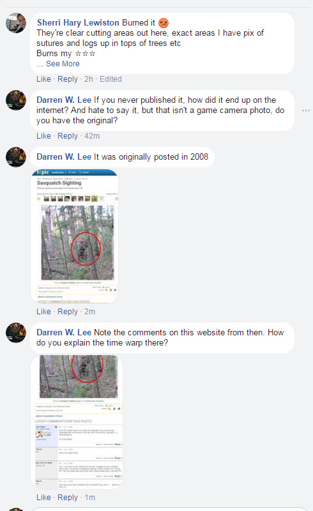This screenshot has width=313, height=511.
Task: Expand Sherri's comment with See More
Action: click(x=63, y=63)
